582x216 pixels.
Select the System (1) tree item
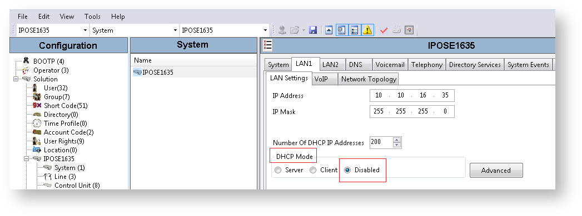[69, 168]
